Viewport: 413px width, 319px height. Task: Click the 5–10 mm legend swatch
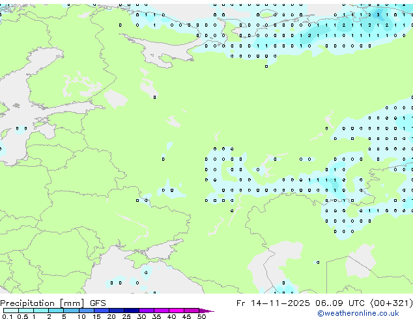point(71,311)
